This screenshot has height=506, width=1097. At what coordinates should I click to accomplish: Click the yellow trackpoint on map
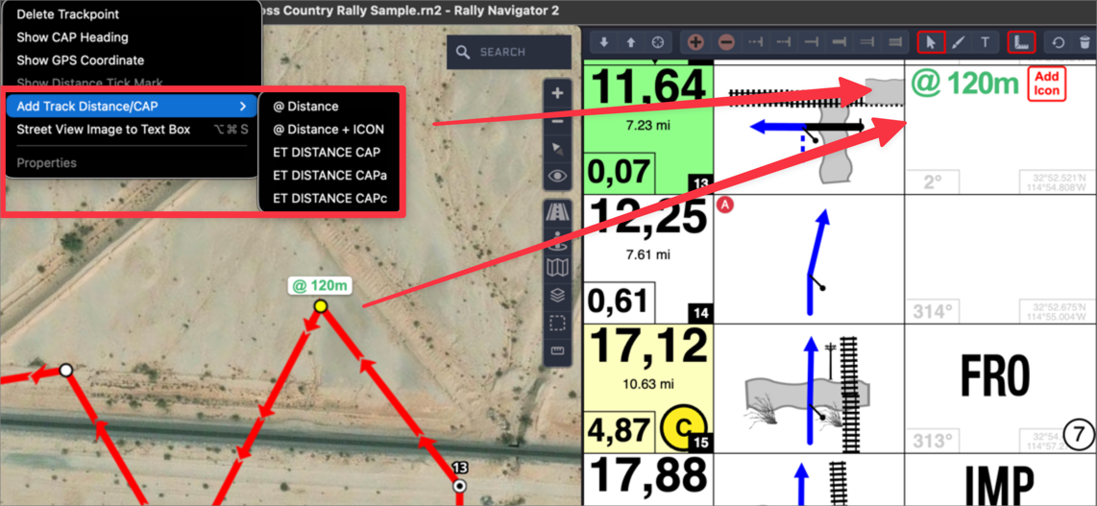point(321,305)
